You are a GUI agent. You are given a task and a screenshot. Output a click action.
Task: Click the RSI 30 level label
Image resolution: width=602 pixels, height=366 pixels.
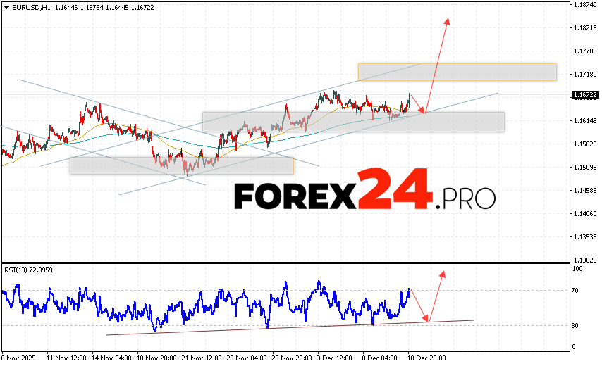[577, 325]
